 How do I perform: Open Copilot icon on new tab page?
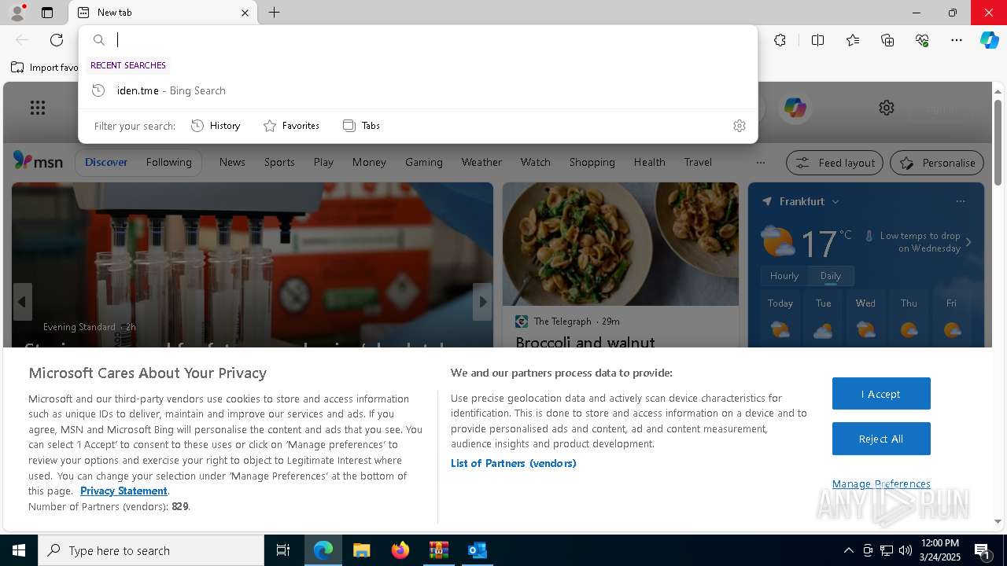tap(795, 108)
